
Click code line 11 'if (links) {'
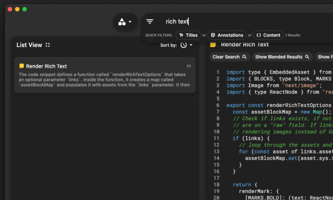(x=251, y=139)
